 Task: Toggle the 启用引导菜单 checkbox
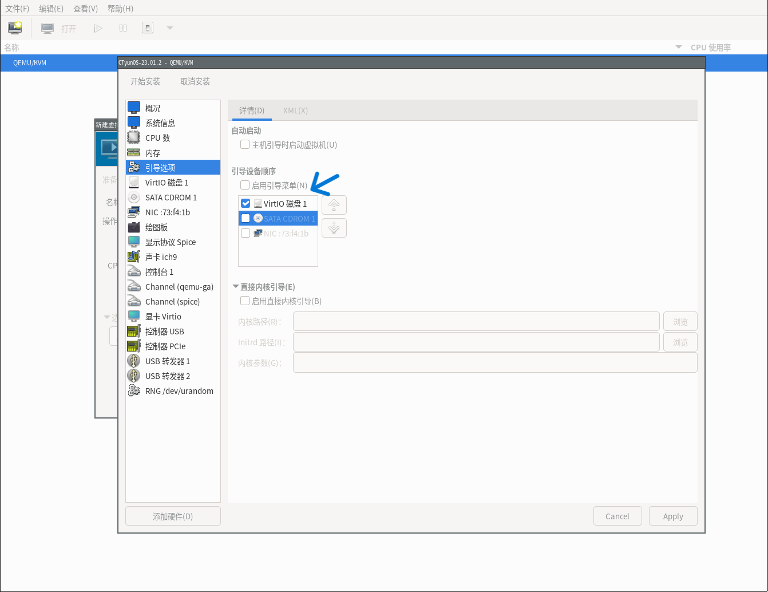pyautogui.click(x=245, y=186)
